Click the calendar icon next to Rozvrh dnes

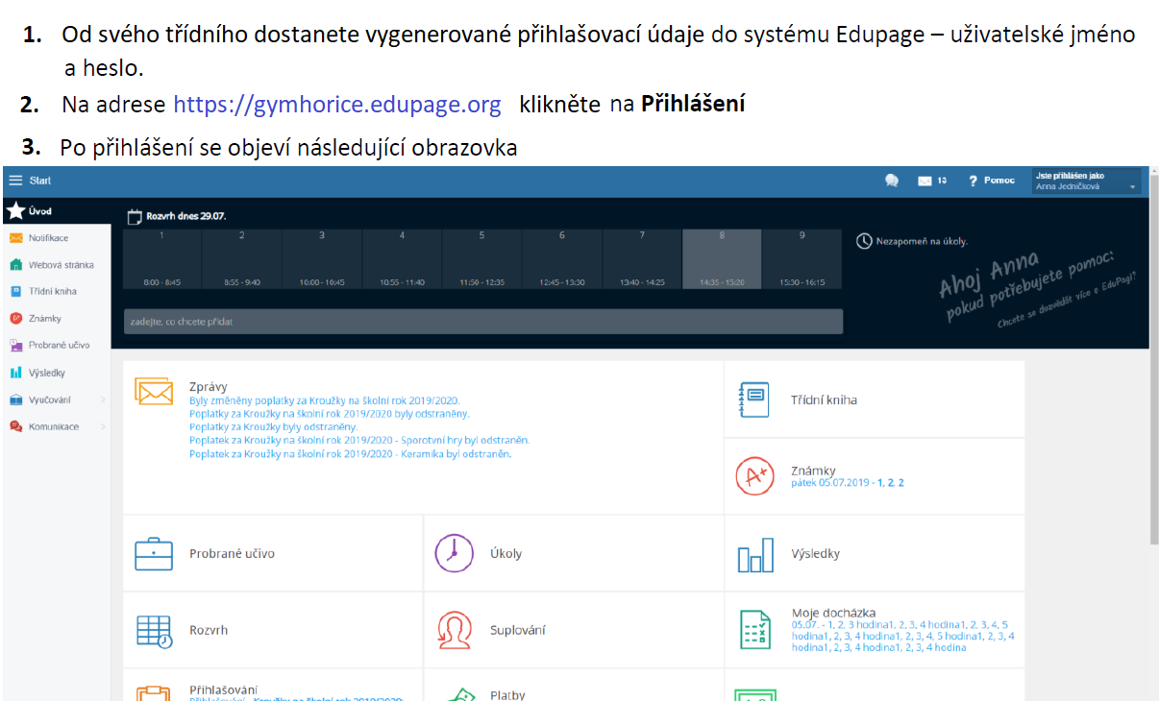point(135,217)
